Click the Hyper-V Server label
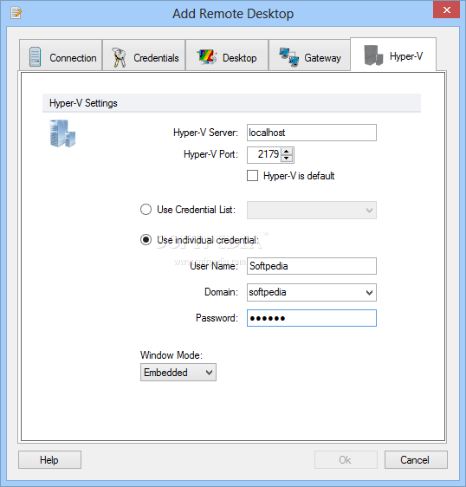Screen dimensions: 466x487 pyautogui.click(x=205, y=133)
